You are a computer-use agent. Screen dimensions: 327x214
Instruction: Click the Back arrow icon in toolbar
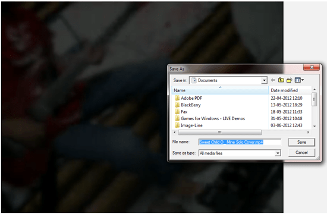(x=273, y=80)
